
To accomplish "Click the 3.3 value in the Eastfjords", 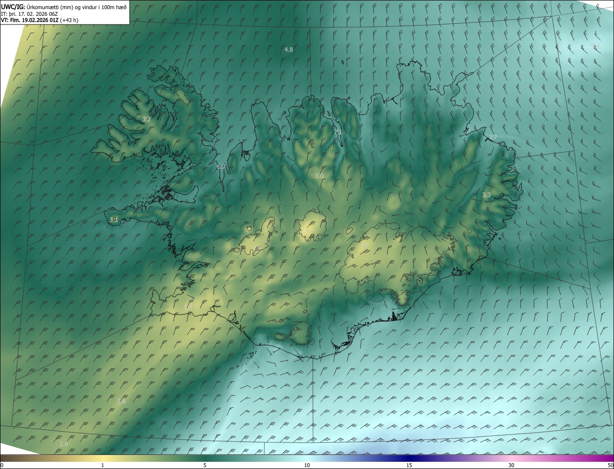I will pos(486,195).
